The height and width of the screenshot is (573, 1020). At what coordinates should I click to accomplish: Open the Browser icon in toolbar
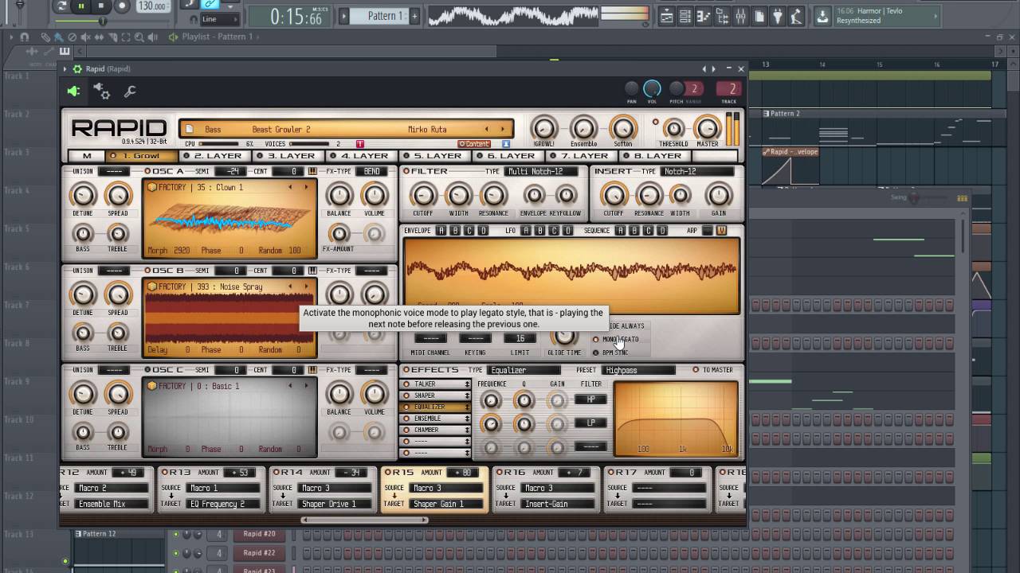(x=722, y=16)
